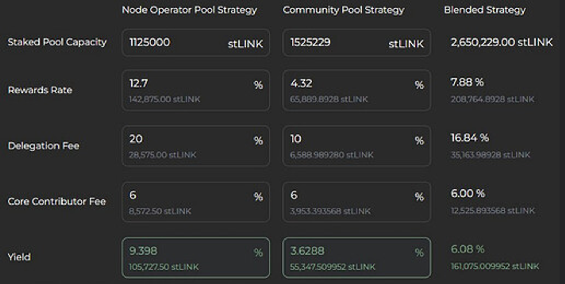Click the blended total 2,650,229.00 stLINK

coord(501,43)
